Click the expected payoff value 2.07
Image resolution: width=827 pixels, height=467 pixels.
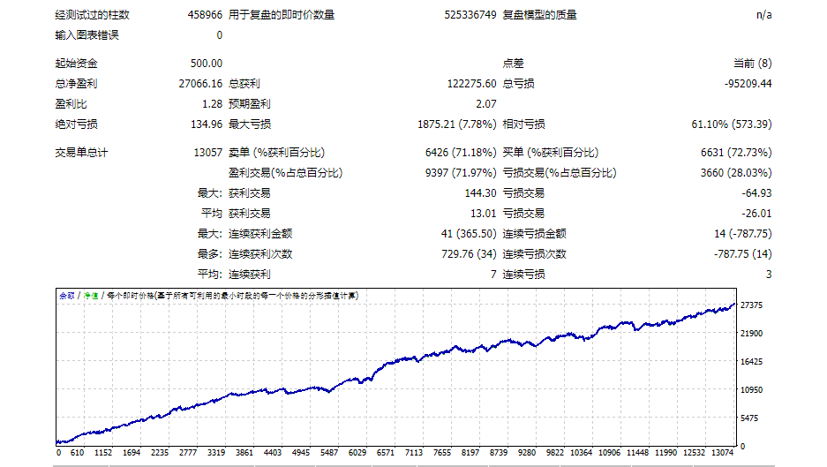[485, 104]
